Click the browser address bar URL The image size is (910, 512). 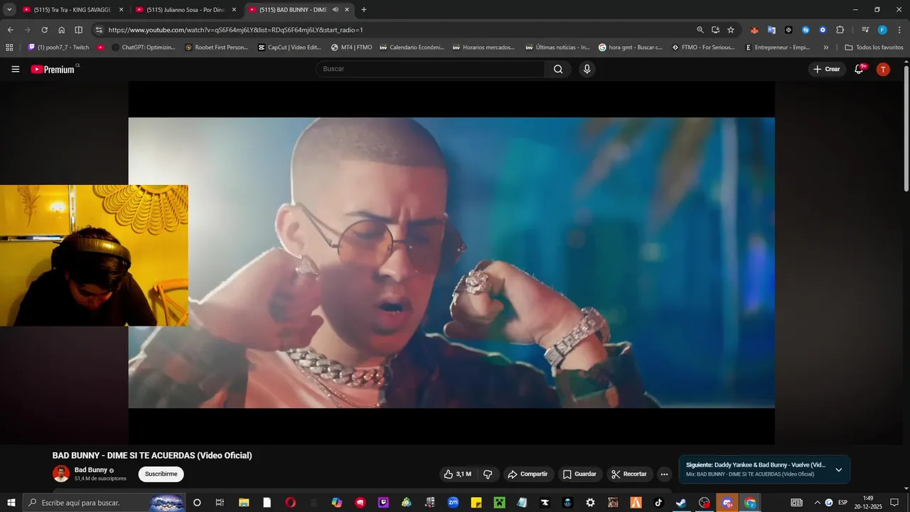(x=235, y=30)
